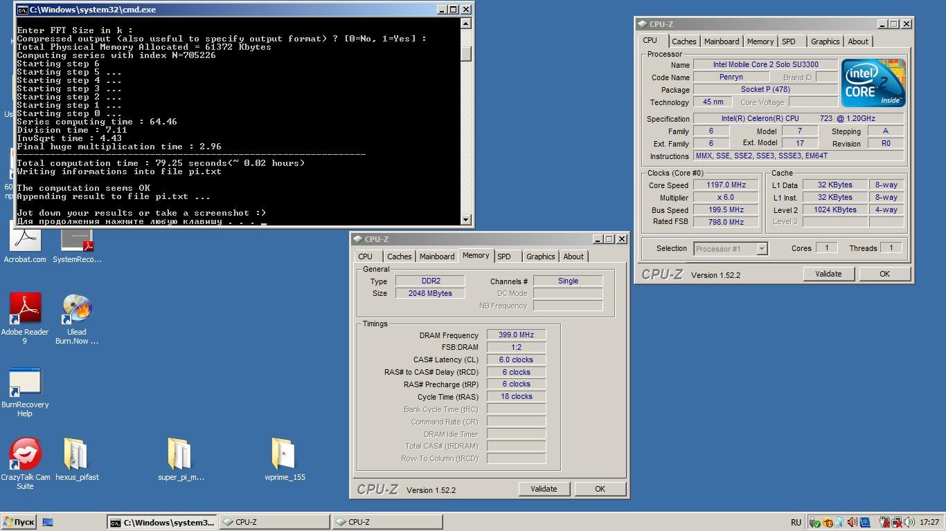
Task: Click cmd window scrollbar down arrow
Action: point(466,219)
